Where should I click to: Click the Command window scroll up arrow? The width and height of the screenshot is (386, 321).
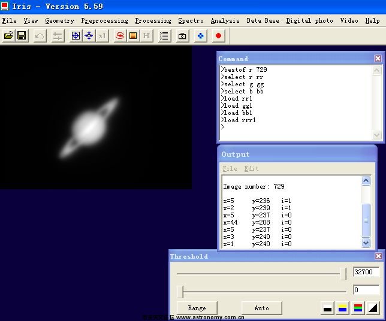376,71
